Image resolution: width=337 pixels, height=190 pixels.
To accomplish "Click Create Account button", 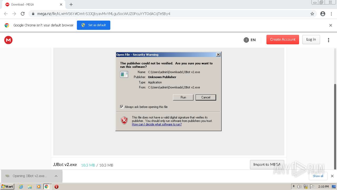I will click(x=283, y=40).
